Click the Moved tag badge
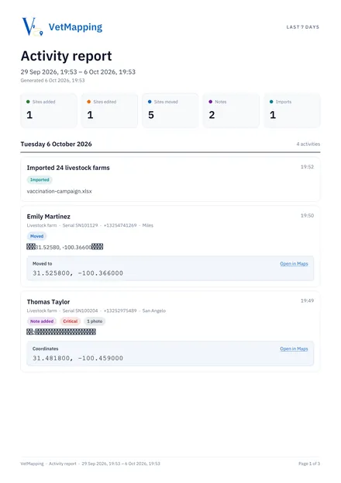Image resolution: width=341 pixels, height=483 pixels. pos(37,236)
